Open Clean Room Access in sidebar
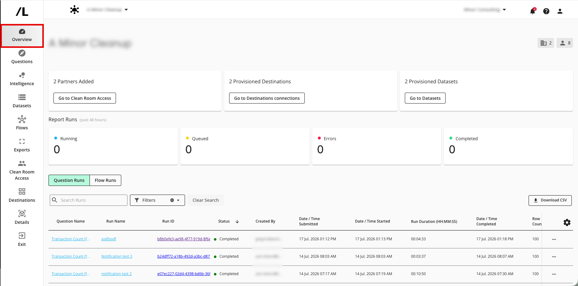 point(22,170)
